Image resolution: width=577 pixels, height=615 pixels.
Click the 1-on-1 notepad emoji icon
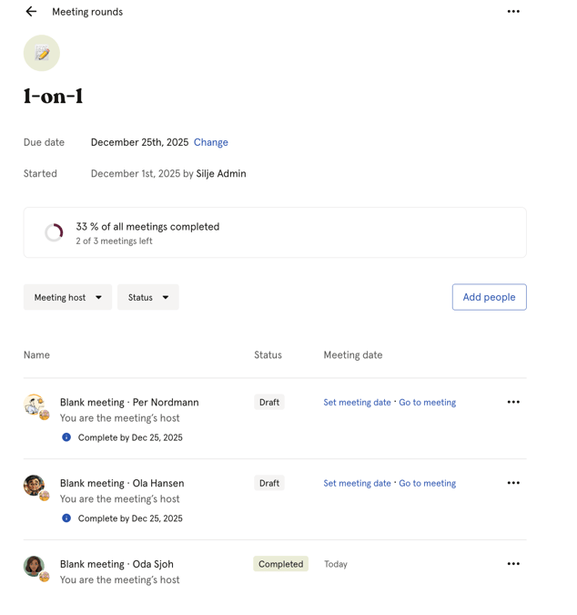(x=42, y=54)
